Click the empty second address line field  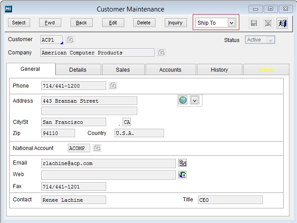(89, 111)
